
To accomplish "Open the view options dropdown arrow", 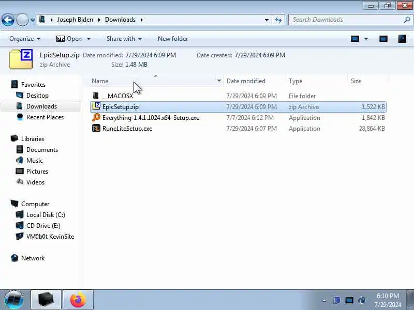I will click(x=366, y=39).
